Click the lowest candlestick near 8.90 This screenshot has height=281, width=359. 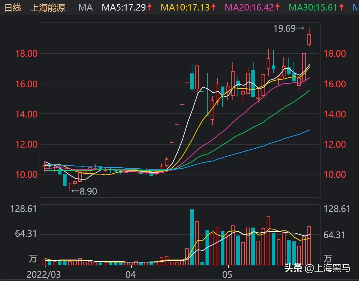[x=70, y=186]
